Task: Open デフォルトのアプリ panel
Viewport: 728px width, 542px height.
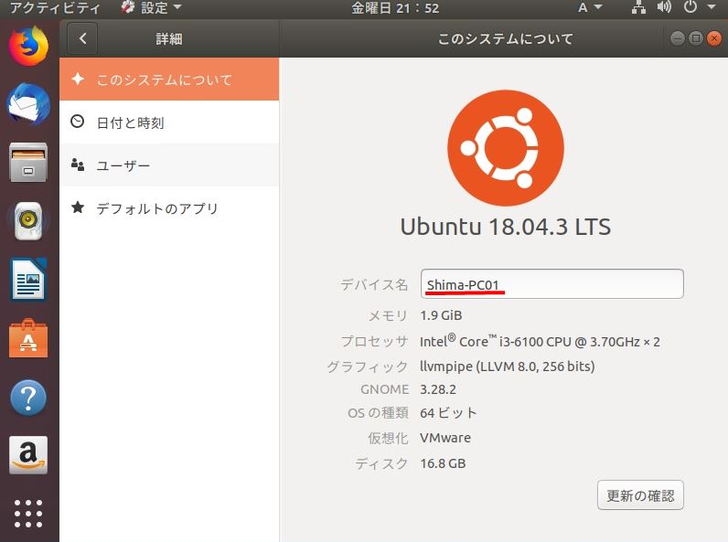Action: [x=169, y=207]
